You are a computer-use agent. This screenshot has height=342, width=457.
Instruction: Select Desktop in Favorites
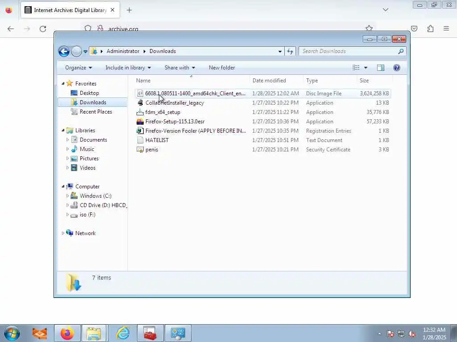tap(89, 93)
